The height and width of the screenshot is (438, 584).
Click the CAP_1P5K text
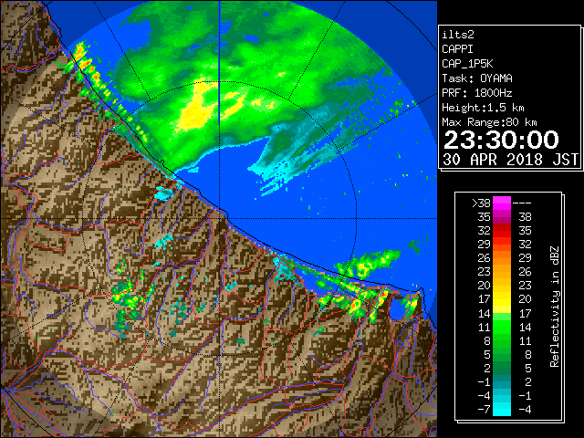(x=467, y=64)
